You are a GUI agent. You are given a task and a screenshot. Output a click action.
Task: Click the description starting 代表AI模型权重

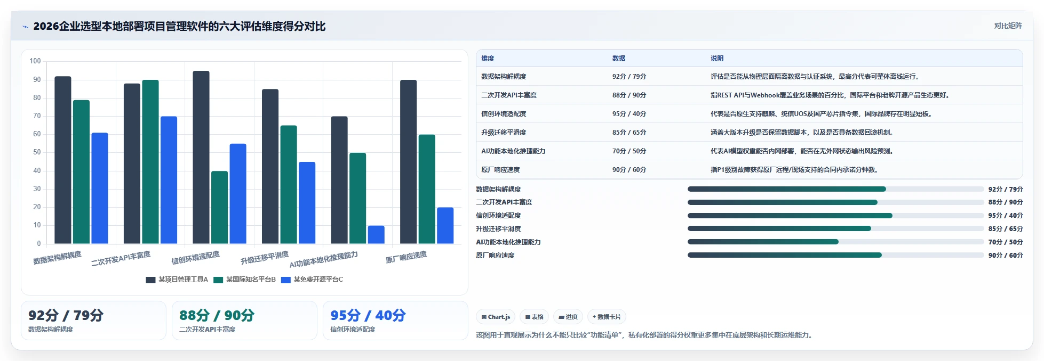tap(802, 151)
